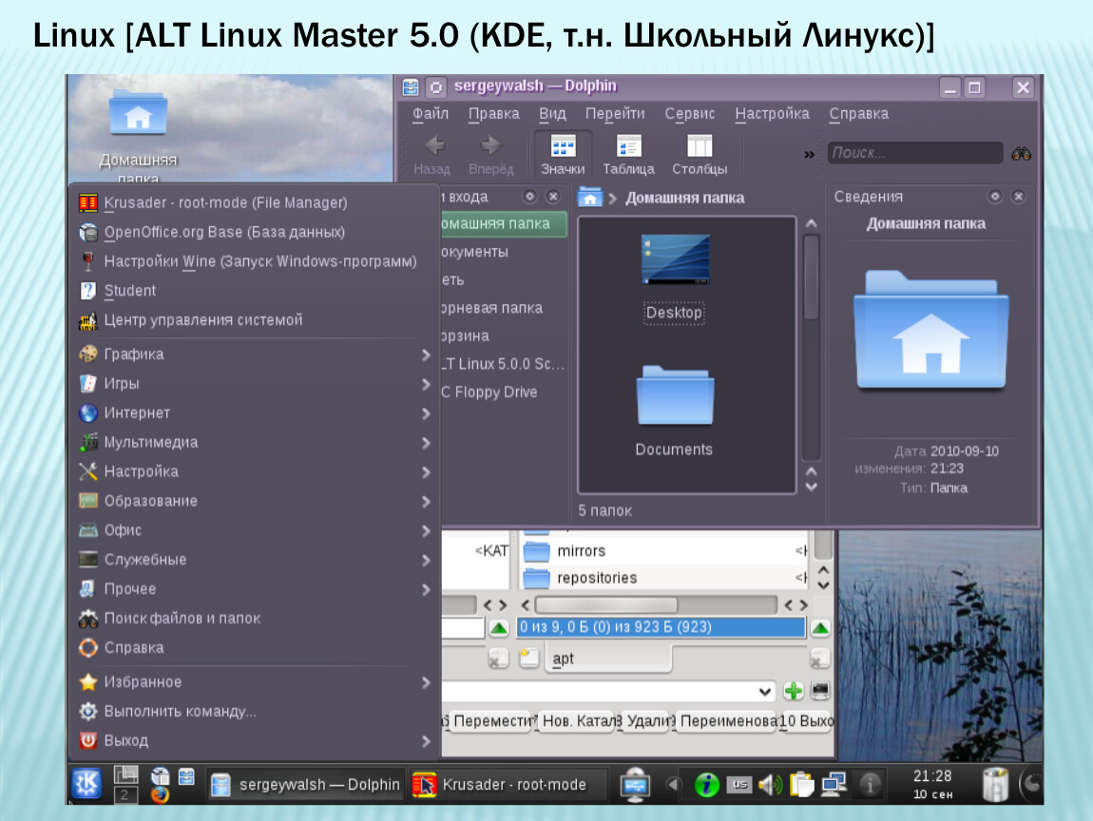Click the us keyboard layout indicator
1093x821 pixels.
tap(738, 784)
